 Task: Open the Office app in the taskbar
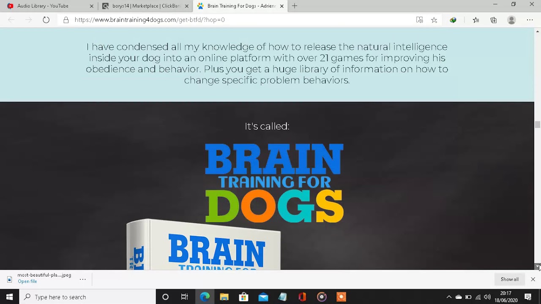point(302,297)
